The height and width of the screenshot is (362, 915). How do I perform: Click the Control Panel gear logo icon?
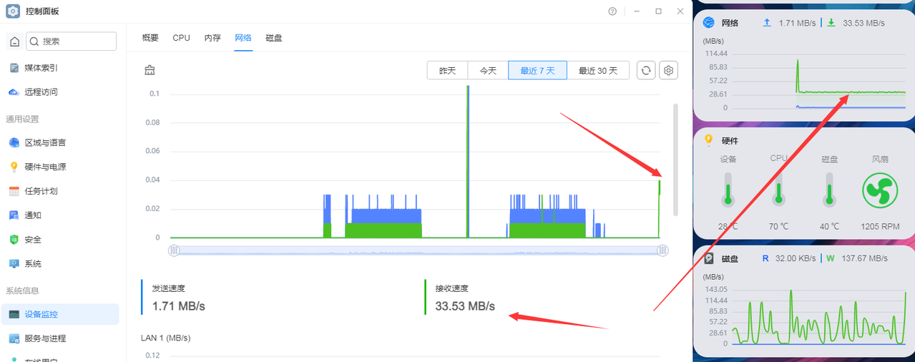pos(13,11)
